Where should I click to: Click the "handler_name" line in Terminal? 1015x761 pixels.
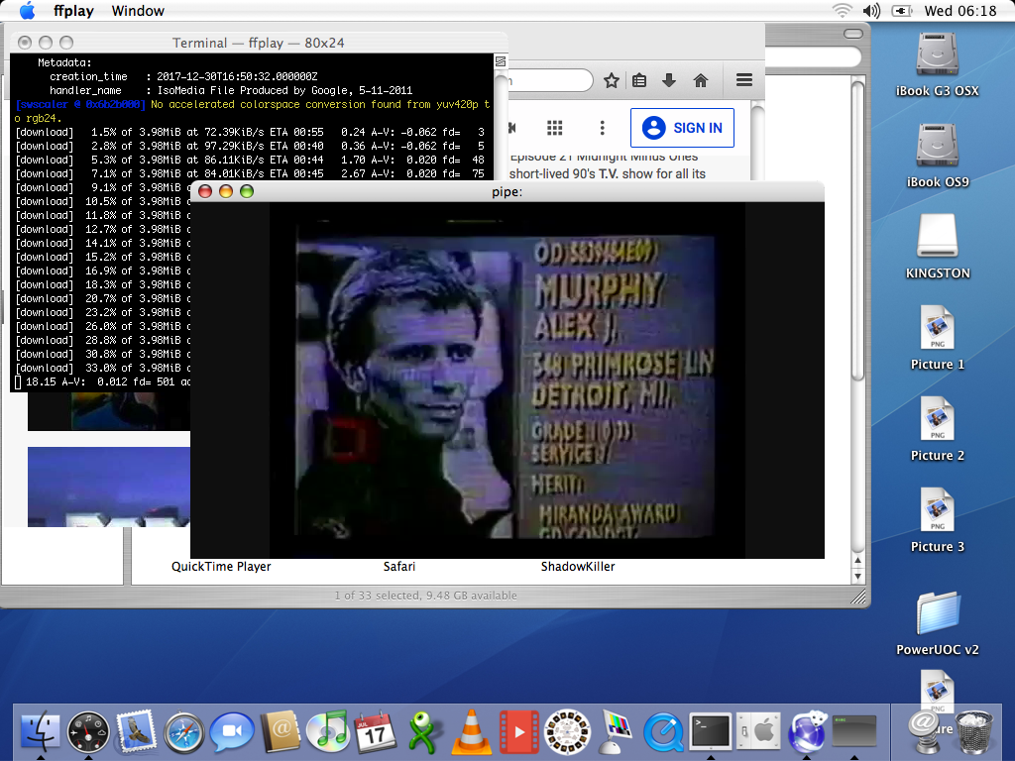231,90
